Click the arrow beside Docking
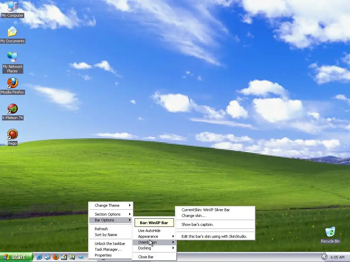The image size is (350, 262). click(173, 248)
